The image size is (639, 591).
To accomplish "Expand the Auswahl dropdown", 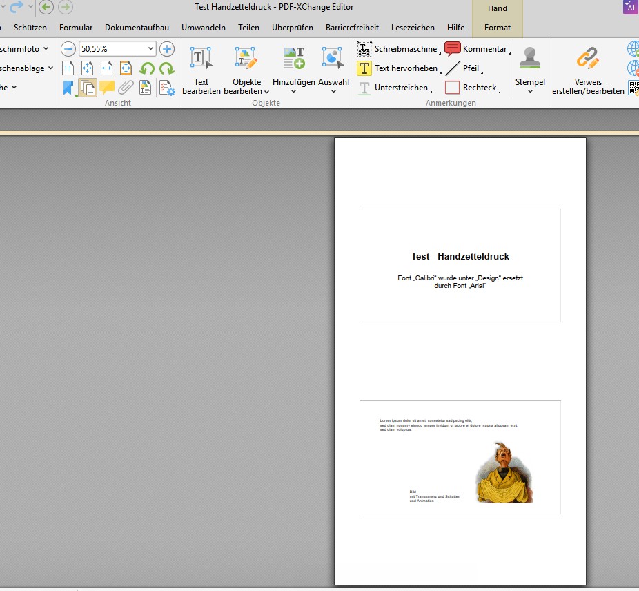I will click(333, 92).
